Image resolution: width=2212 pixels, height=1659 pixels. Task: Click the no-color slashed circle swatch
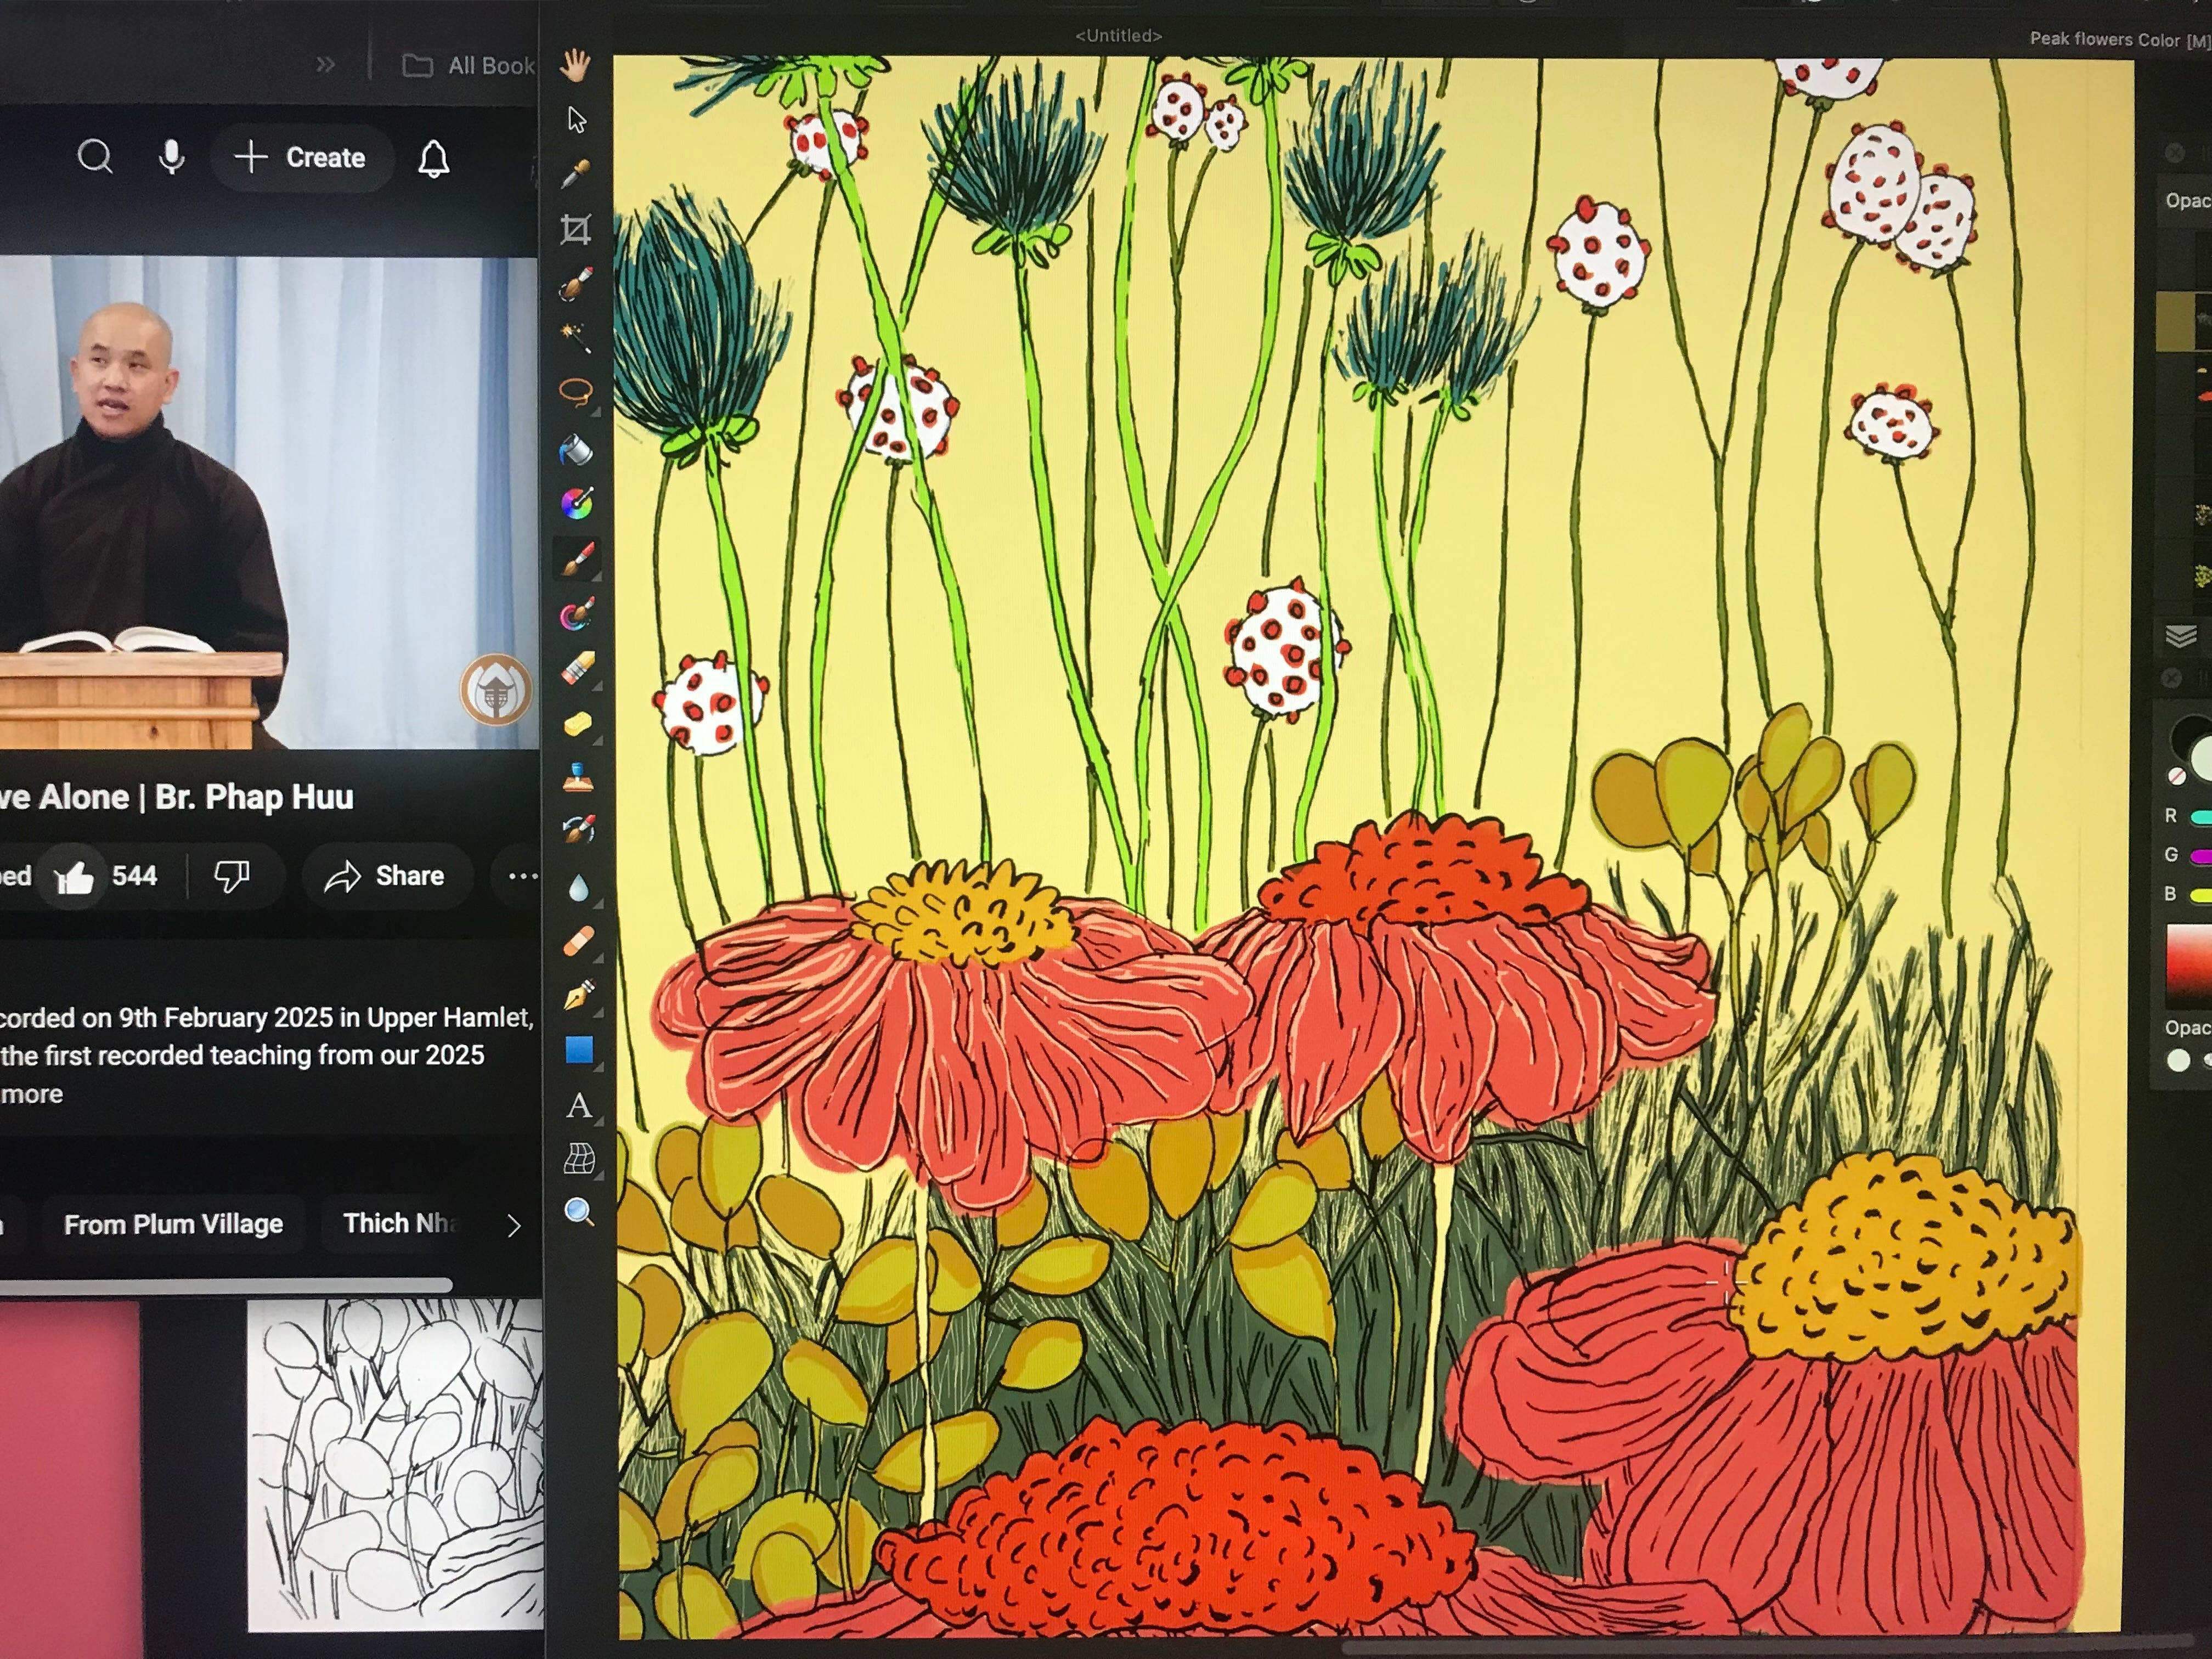pos(2176,776)
